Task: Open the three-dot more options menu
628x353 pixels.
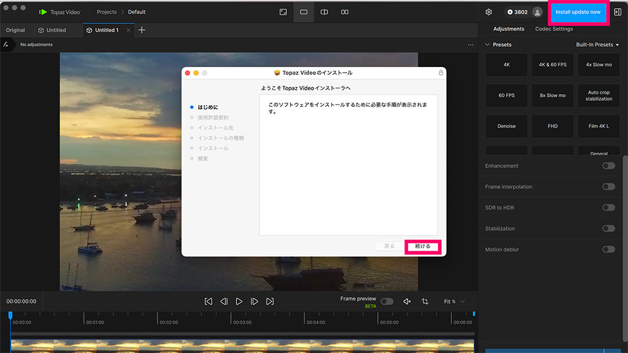Action: pyautogui.click(x=470, y=45)
